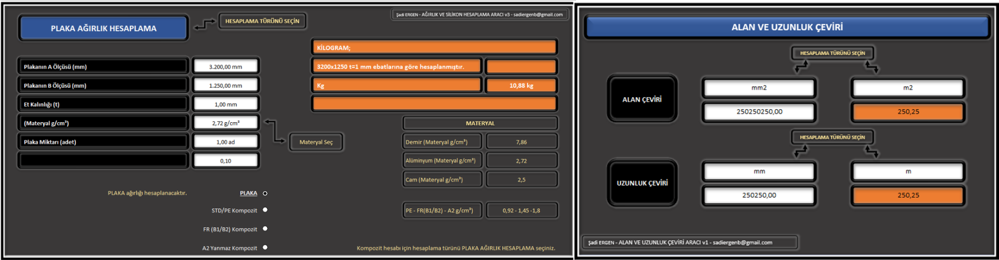Click the left arrow above the mm2 box
The image size is (999, 260).
pos(801,66)
